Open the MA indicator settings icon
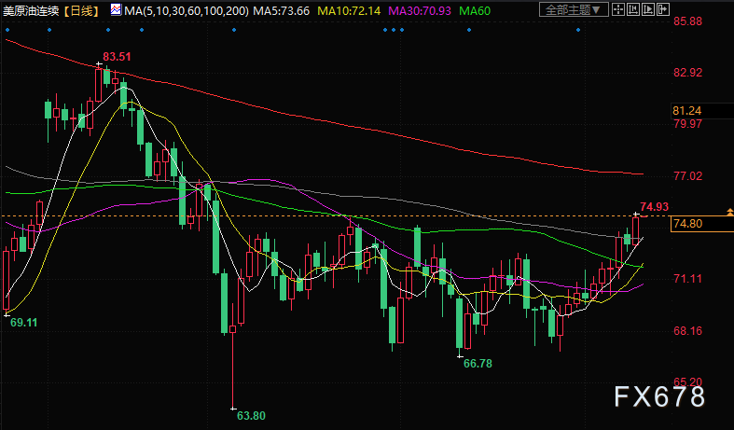 point(116,9)
